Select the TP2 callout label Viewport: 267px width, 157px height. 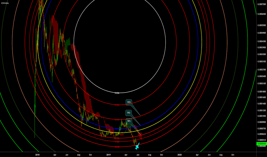pyautogui.click(x=129, y=113)
